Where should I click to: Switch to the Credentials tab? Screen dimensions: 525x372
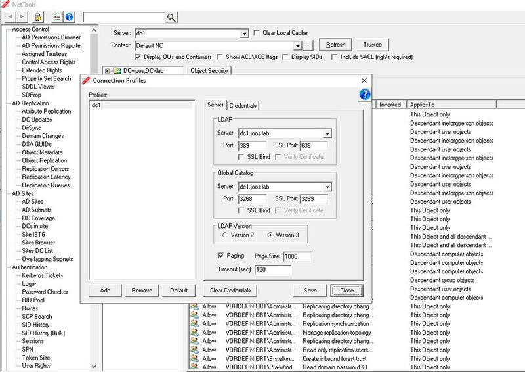click(243, 106)
